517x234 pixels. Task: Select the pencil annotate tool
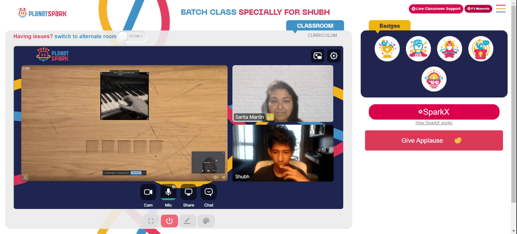point(188,221)
